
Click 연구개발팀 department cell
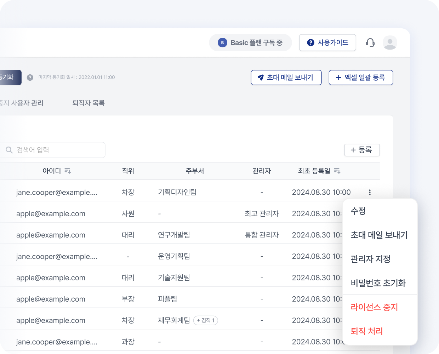tap(174, 235)
